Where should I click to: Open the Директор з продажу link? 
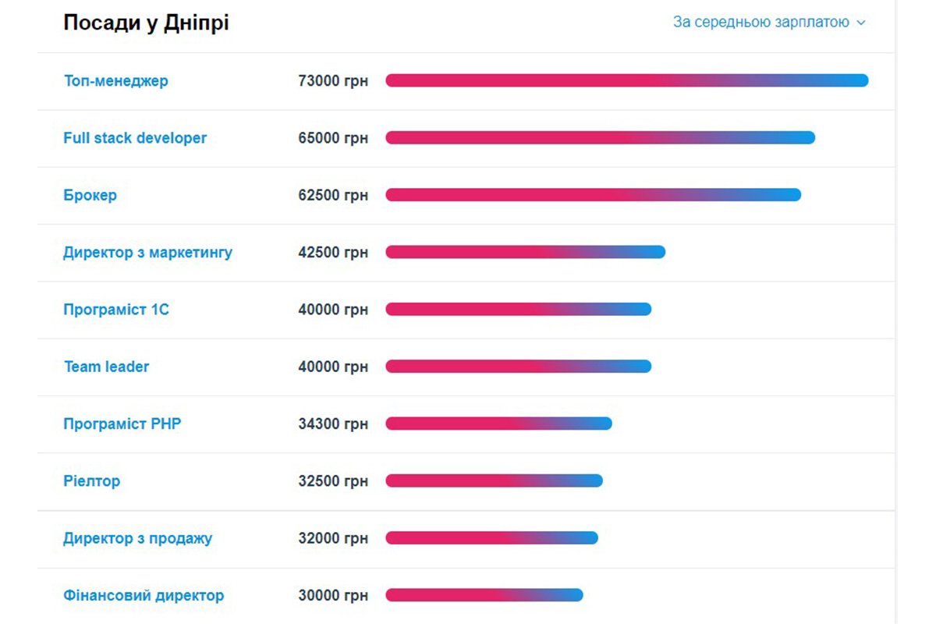pyautogui.click(x=137, y=538)
